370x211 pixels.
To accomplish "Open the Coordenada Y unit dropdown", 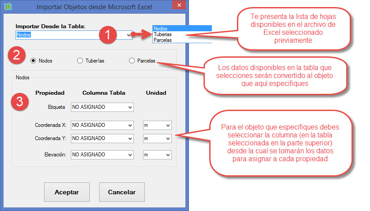I will pyautogui.click(x=157, y=139).
